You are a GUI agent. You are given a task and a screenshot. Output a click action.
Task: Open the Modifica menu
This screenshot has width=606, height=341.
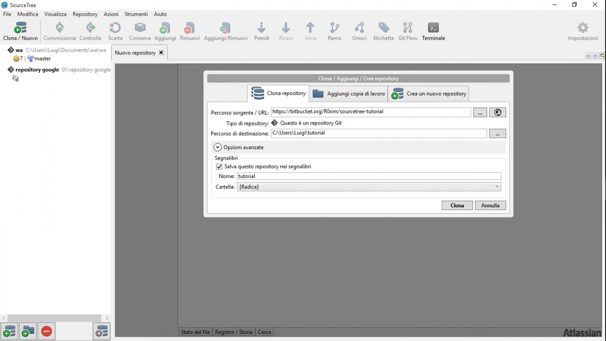tap(28, 14)
